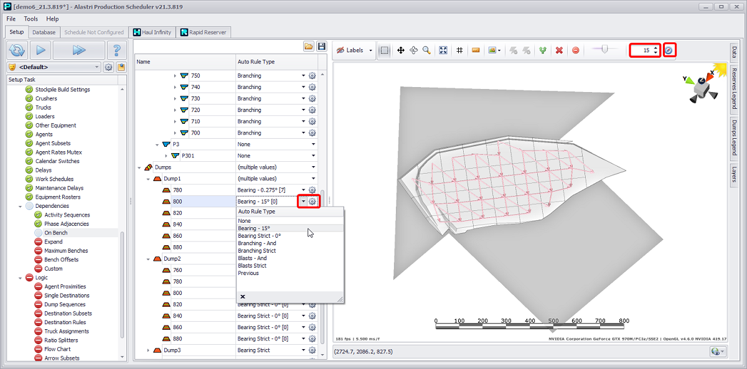
Task: Select the pan (four-arrow) viewport tool
Action: pos(401,50)
